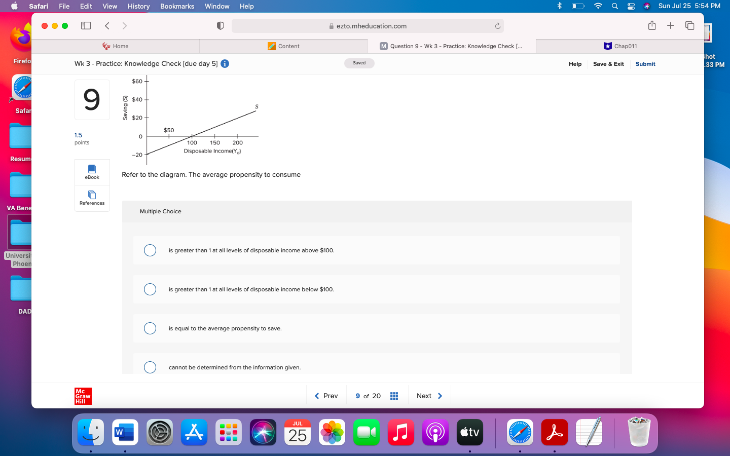
Task: Click the Submit link
Action: tap(645, 64)
